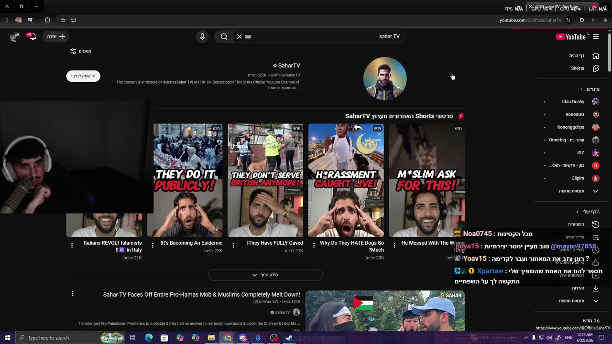Expand more subscriptions chevron below Clipim
Screen dimensions: 612x344
596,191
